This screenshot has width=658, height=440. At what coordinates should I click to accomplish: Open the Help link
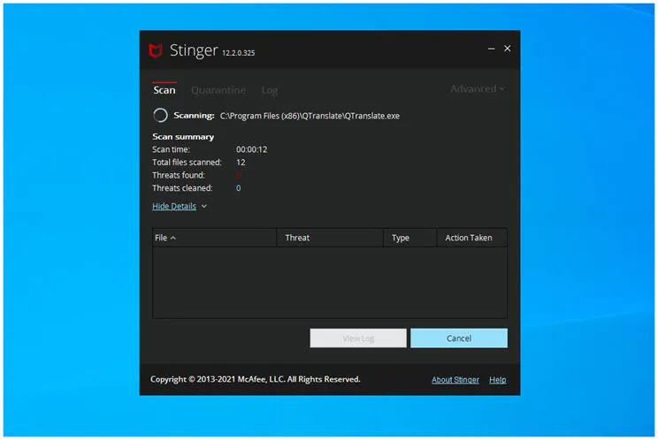(498, 380)
